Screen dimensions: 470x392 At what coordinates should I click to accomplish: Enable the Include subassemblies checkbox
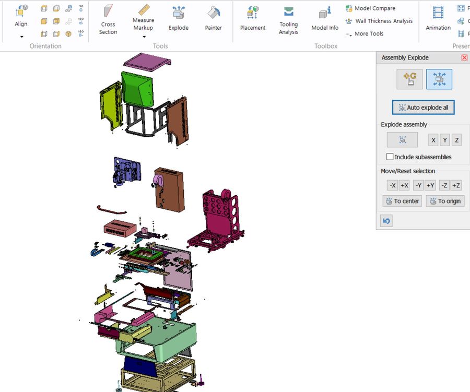click(x=390, y=157)
